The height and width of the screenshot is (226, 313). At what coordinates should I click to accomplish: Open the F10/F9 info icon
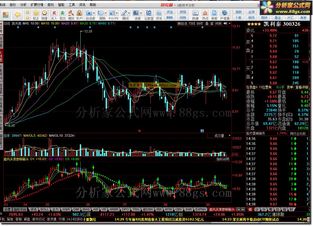point(112,13)
